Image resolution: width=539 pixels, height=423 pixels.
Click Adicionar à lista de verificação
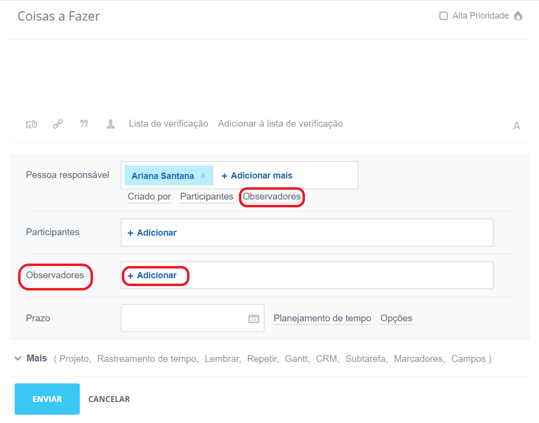coord(280,124)
